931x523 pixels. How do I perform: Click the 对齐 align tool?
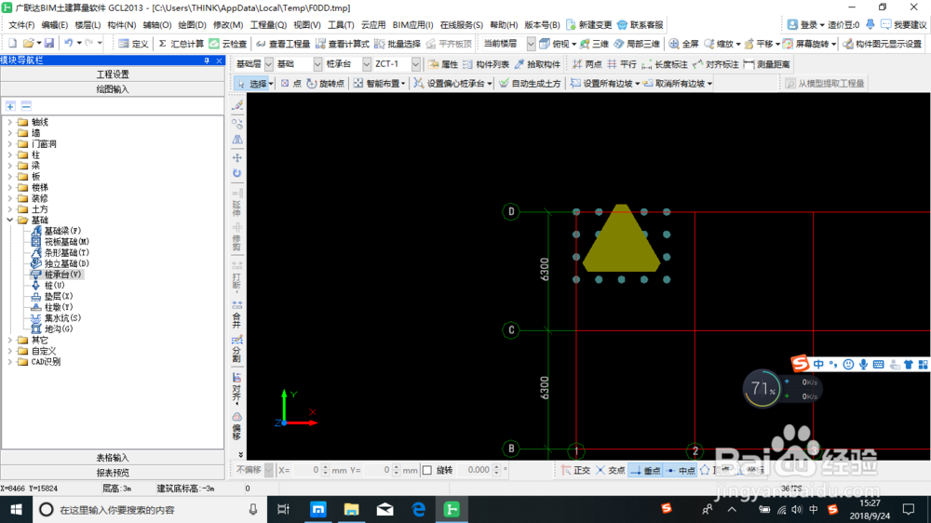(236, 388)
